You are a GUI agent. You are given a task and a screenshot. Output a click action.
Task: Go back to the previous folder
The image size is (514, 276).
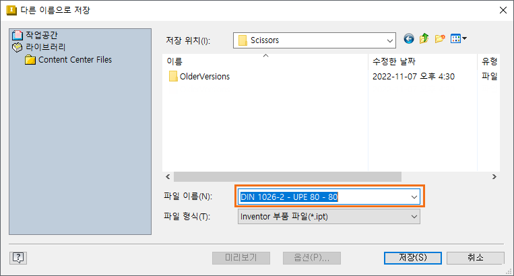coord(408,39)
